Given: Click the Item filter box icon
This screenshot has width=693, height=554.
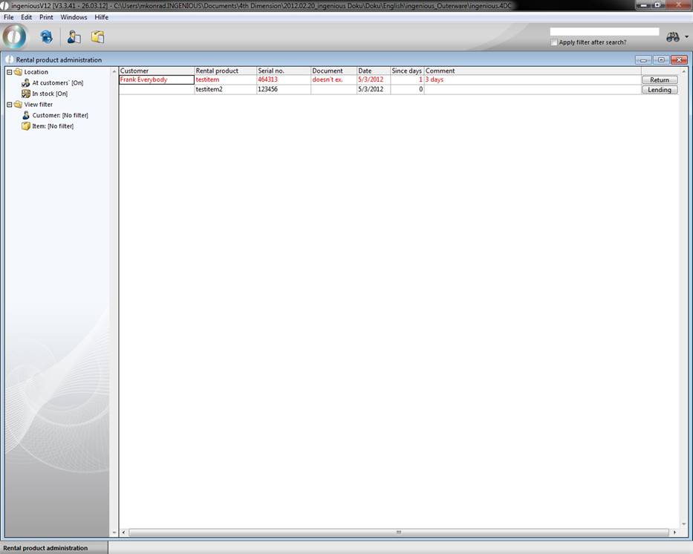Looking at the screenshot, I should coord(26,126).
